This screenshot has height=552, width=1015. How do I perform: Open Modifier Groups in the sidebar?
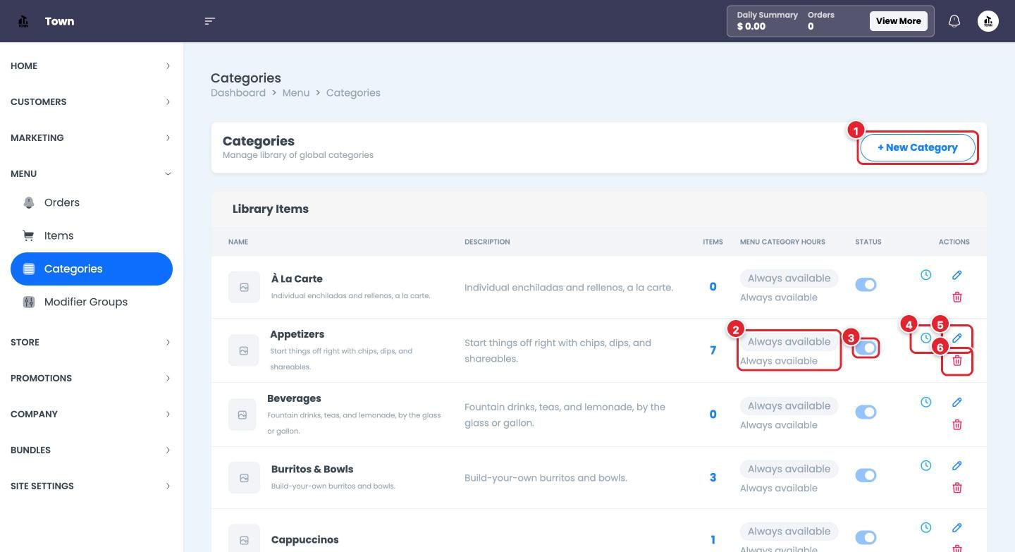92,302
